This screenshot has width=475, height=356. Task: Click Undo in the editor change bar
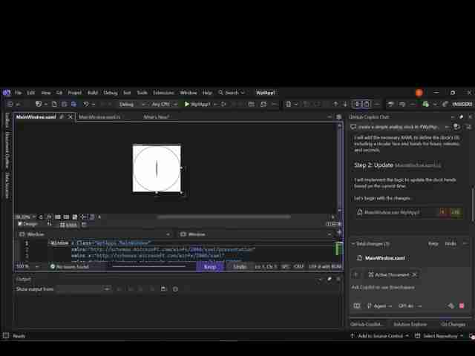tap(239, 267)
